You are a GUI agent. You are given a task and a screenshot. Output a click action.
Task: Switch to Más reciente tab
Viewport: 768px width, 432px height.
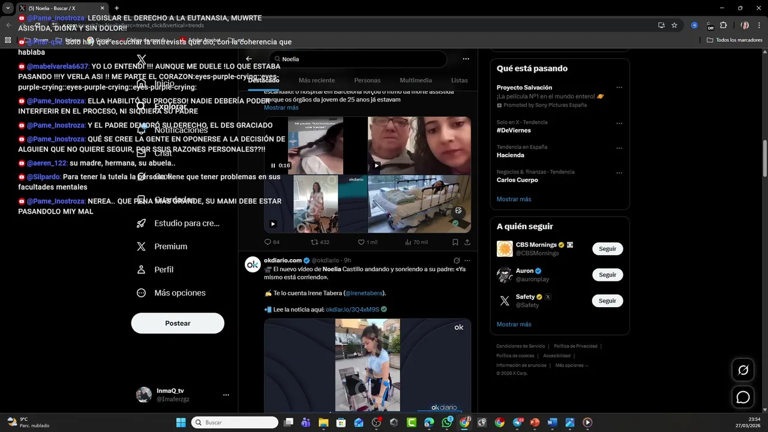(316, 80)
